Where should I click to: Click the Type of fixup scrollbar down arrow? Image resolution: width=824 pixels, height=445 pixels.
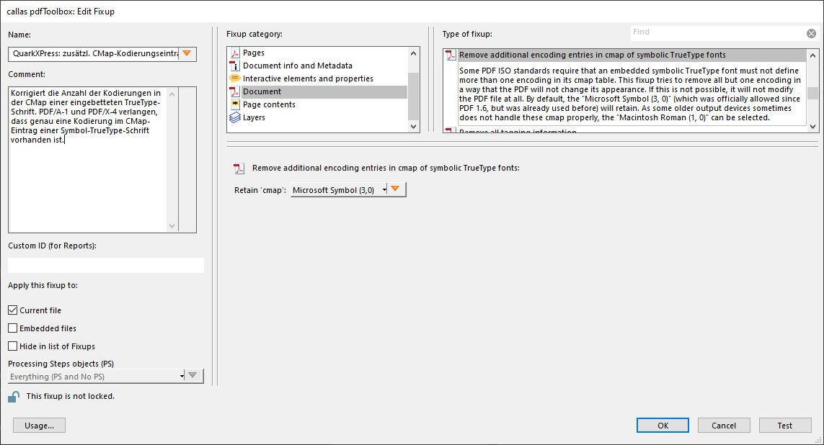[x=813, y=127]
